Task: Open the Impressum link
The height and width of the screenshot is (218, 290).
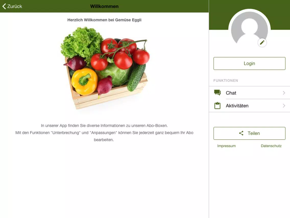Action: tap(226, 146)
